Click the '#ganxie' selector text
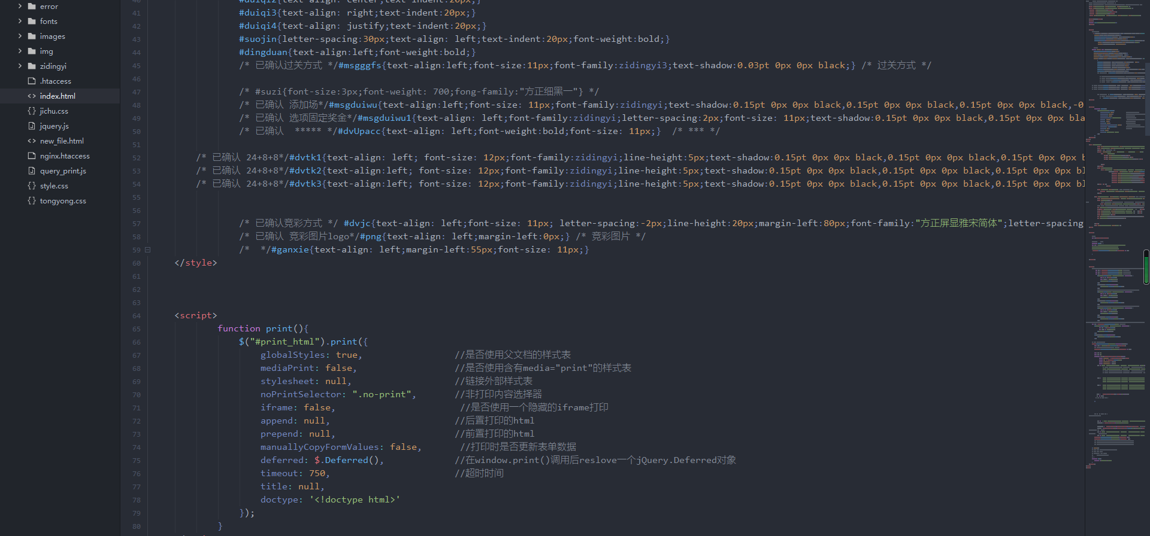 tap(290, 249)
